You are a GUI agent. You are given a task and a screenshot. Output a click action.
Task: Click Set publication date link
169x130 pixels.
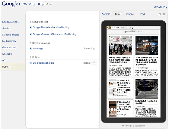43,63
